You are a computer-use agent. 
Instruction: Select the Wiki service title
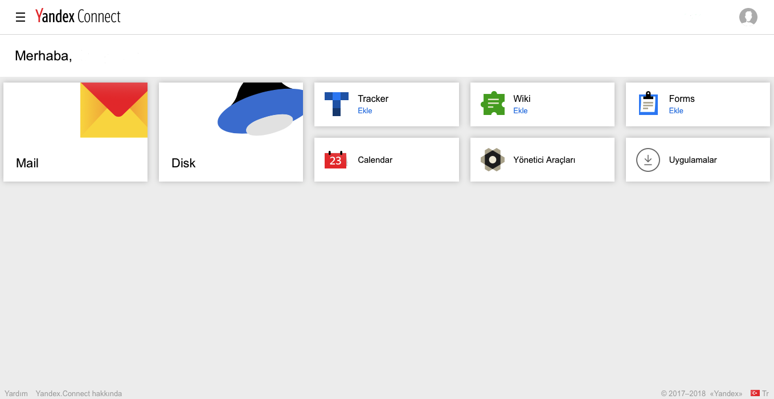tap(522, 98)
